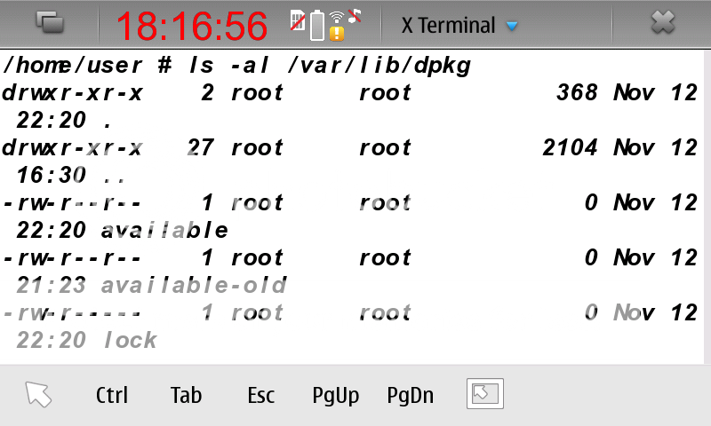Click the blue arrow beside X Terminal
The image size is (711, 426).
click(x=511, y=26)
